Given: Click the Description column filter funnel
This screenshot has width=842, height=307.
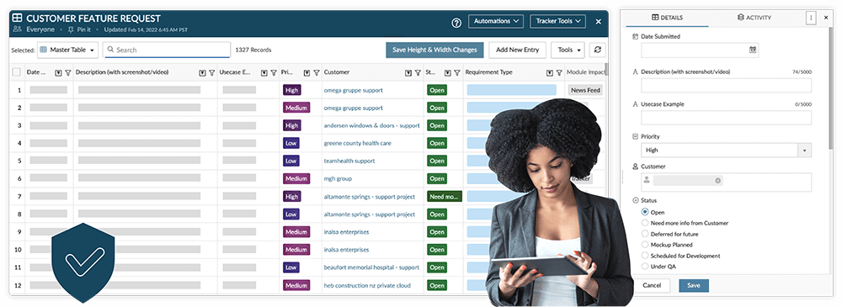Looking at the screenshot, I should 211,72.
